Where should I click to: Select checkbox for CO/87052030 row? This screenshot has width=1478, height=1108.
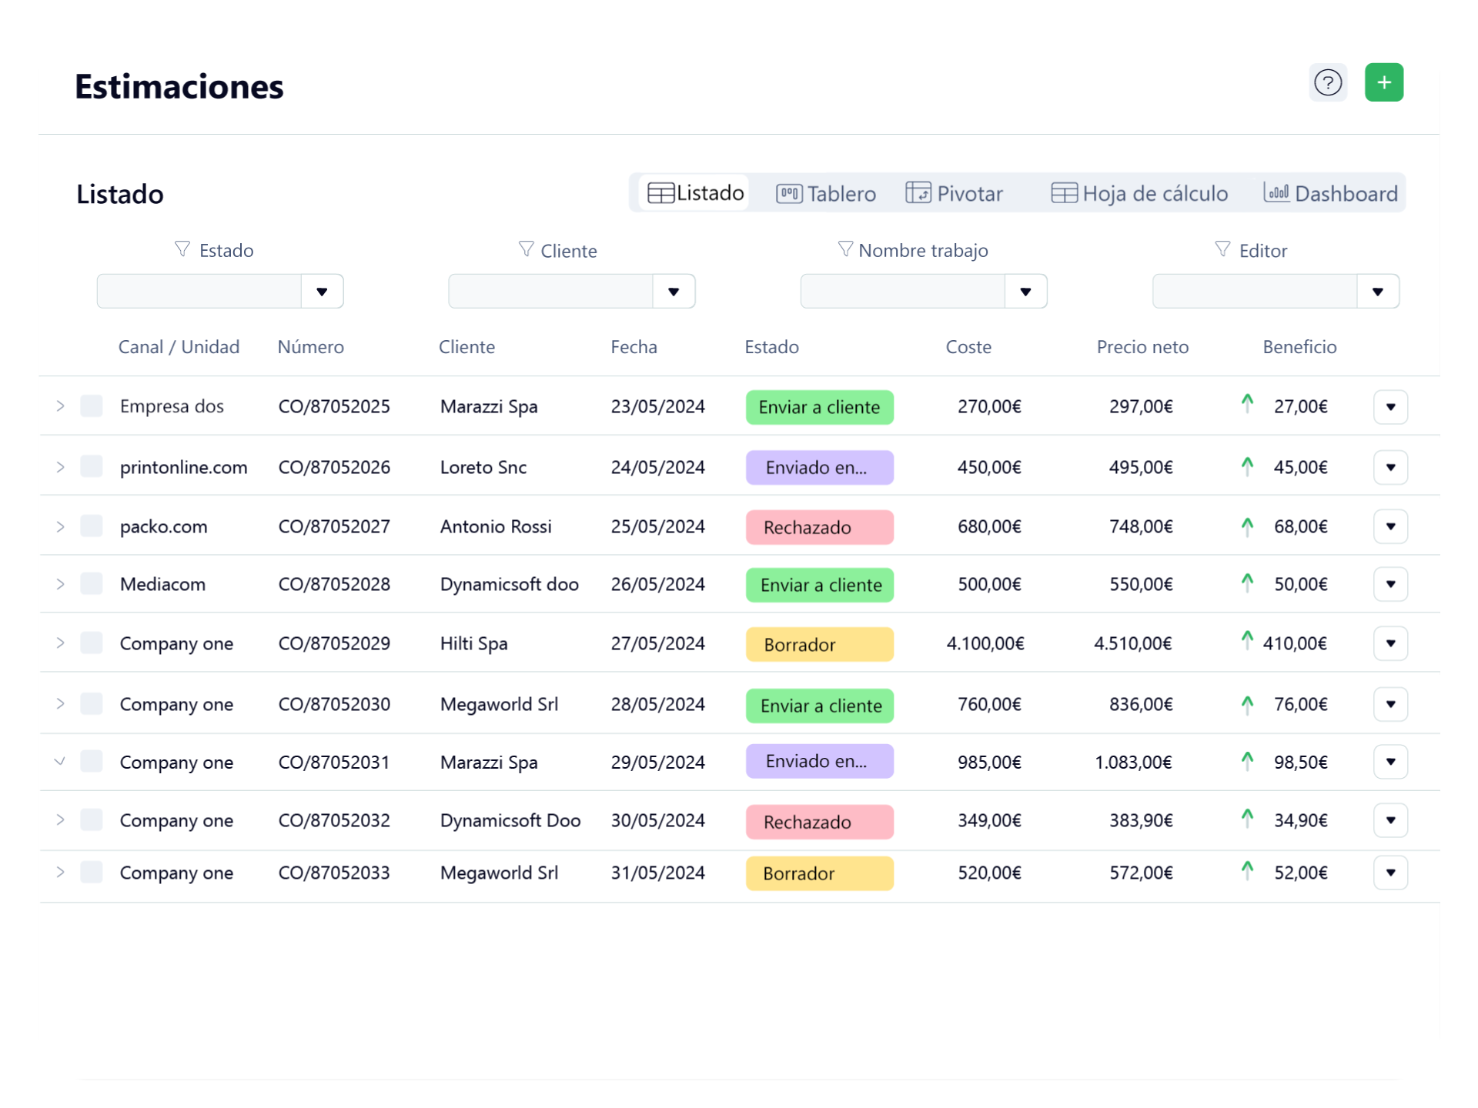(x=92, y=704)
